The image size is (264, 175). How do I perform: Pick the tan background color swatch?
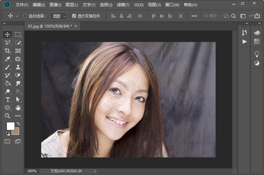point(16,132)
